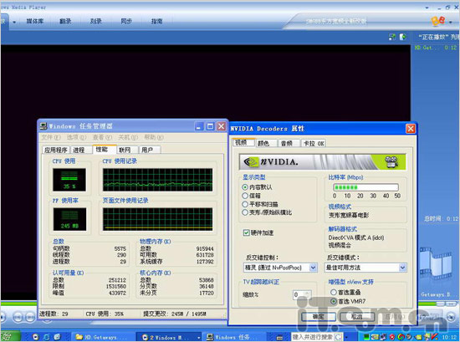
Task: Click the green monitor icon in the system tray
Action: pos(366,337)
